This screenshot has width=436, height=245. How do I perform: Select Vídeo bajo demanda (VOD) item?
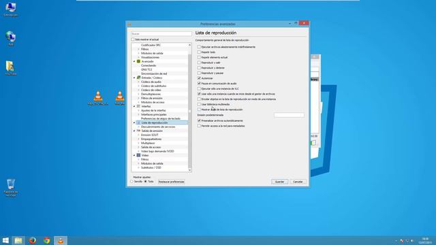coord(157,151)
